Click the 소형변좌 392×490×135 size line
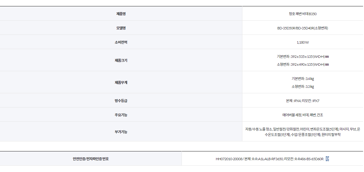Viewport: 364px width, 172px height. click(303, 64)
